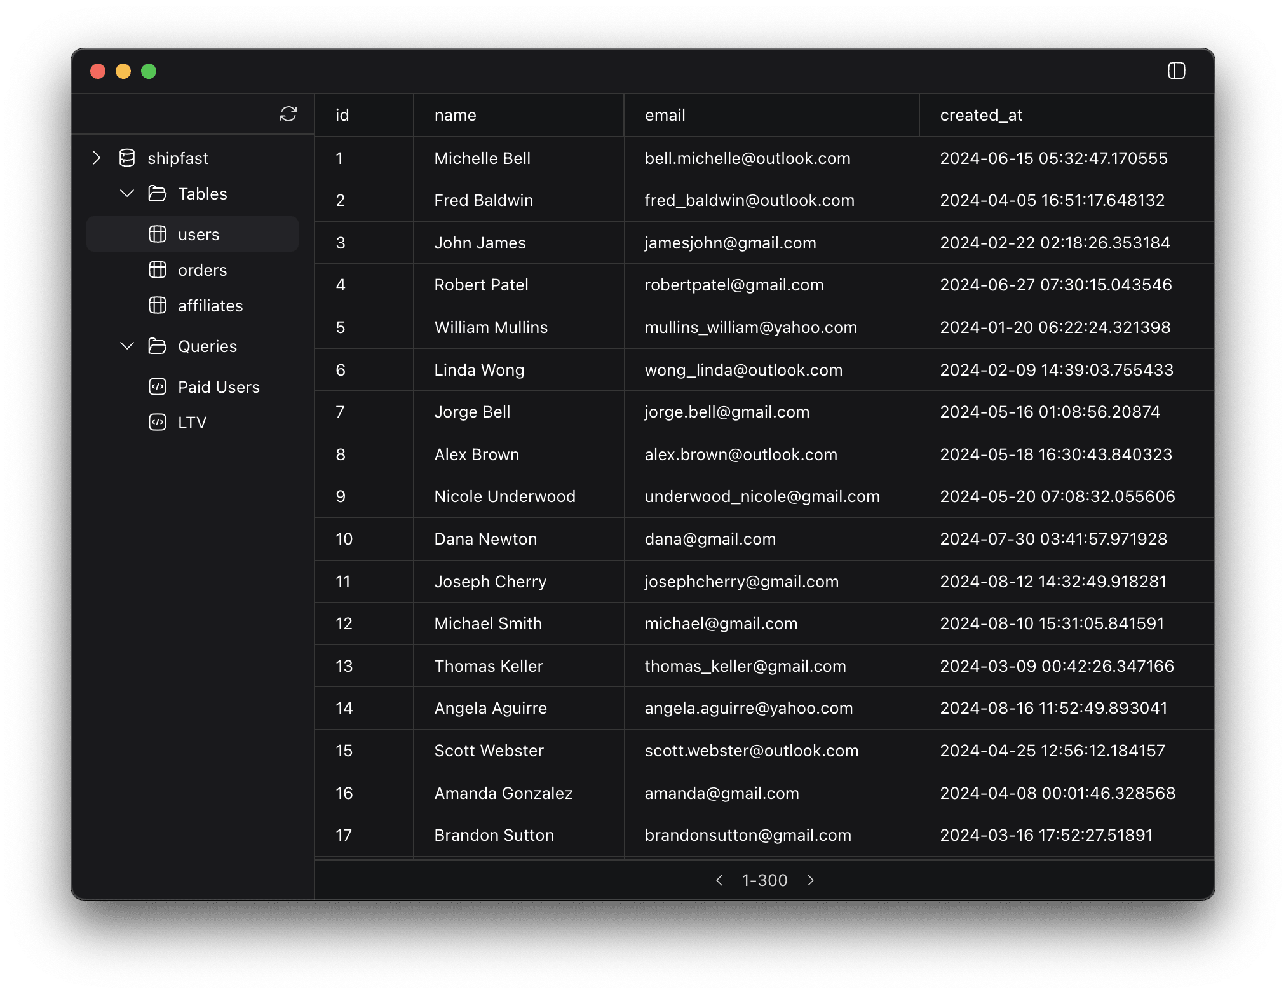Open the orders table
This screenshot has height=994, width=1286.
click(202, 270)
